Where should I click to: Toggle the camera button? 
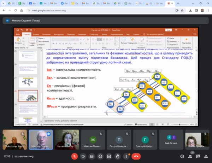pyautogui.click(x=83, y=156)
